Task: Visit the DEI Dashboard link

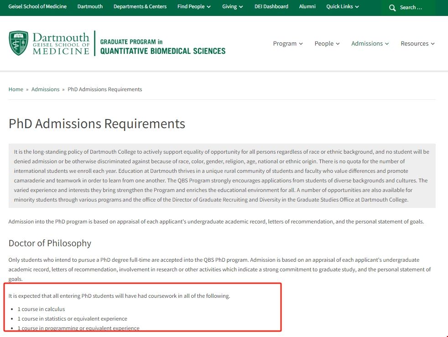Action: pos(271,6)
